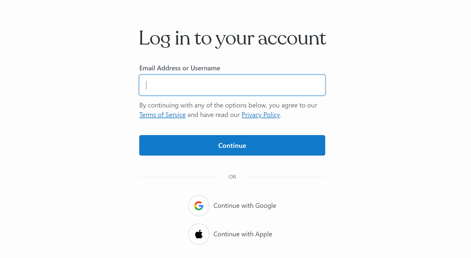This screenshot has height=258, width=471.
Task: Click the OR divider text
Action: point(232,177)
